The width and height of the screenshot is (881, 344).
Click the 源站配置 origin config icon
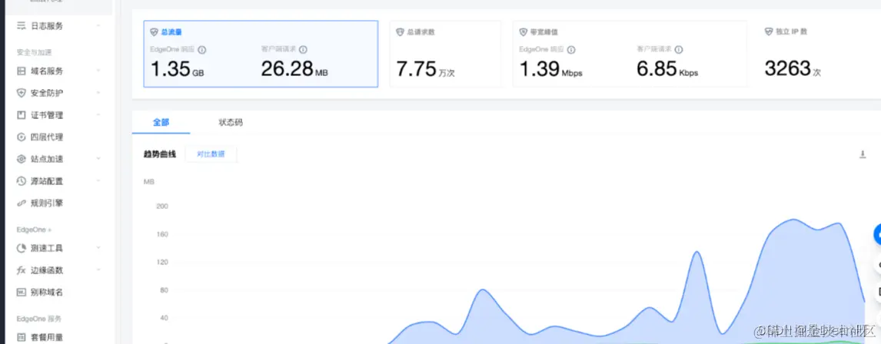click(22, 181)
